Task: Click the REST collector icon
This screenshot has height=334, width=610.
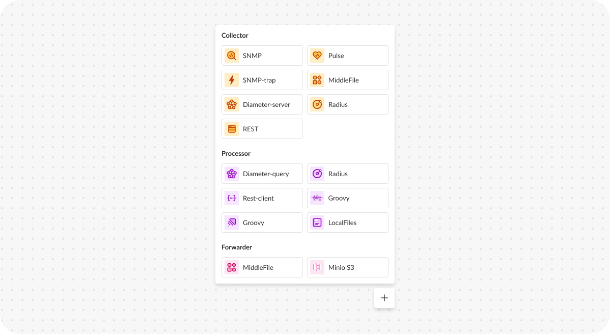Action: (x=232, y=129)
